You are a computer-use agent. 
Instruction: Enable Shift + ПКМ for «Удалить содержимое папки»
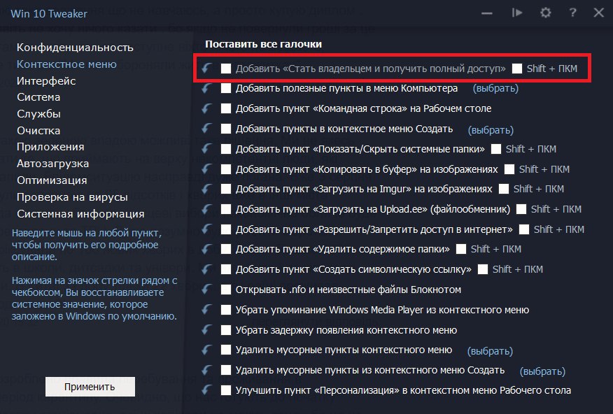[x=461, y=249]
